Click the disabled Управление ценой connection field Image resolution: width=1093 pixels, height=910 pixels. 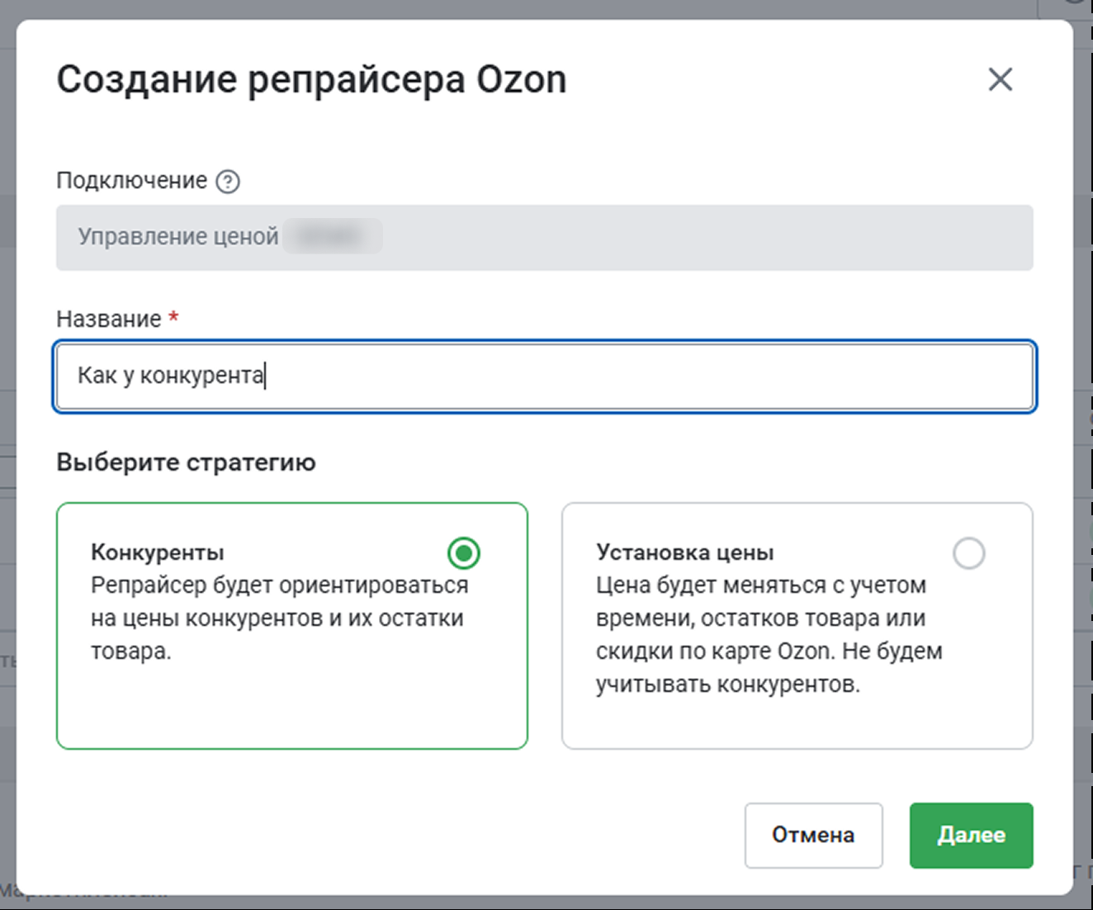(544, 238)
